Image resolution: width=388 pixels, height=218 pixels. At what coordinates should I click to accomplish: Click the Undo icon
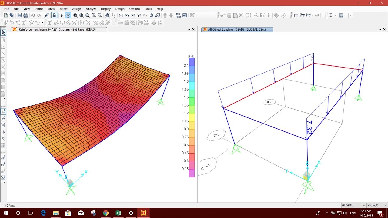click(33, 15)
